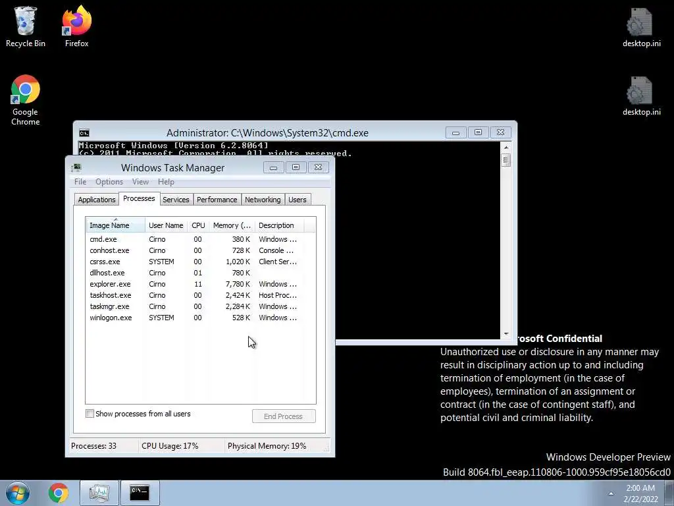This screenshot has width=674, height=506.
Task: Go to the Performance tab
Action: (x=217, y=200)
